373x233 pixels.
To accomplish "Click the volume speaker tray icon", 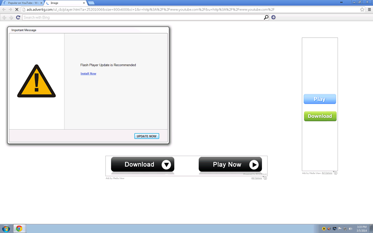I will point(350,229).
